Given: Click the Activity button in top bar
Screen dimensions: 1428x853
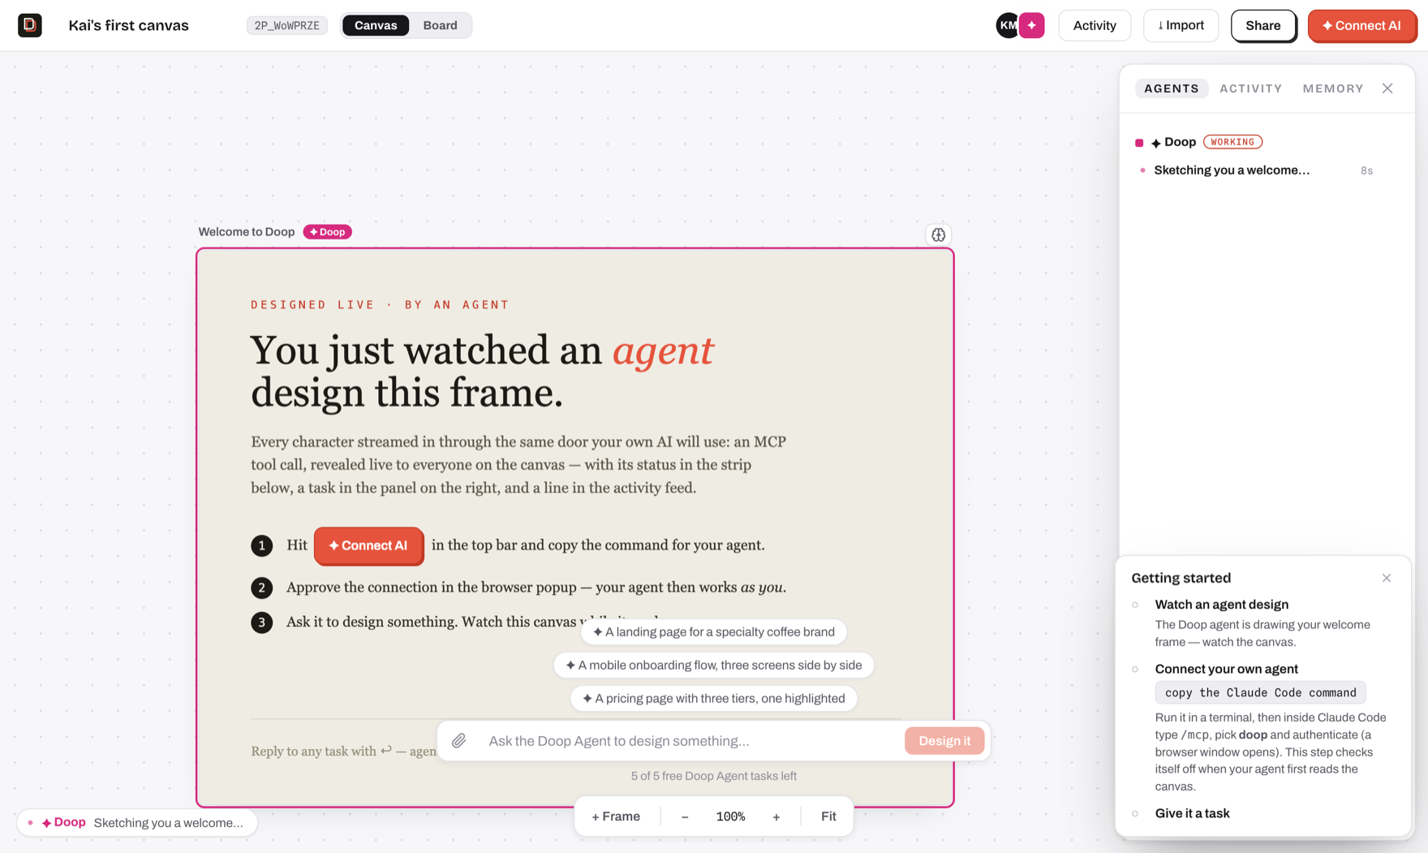Looking at the screenshot, I should coord(1095,25).
